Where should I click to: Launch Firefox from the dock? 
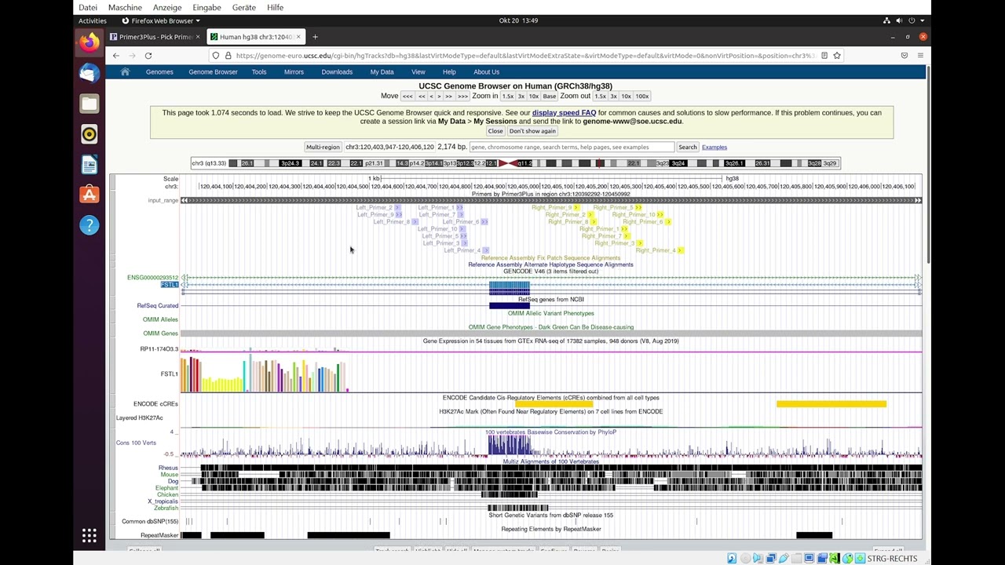point(90,42)
